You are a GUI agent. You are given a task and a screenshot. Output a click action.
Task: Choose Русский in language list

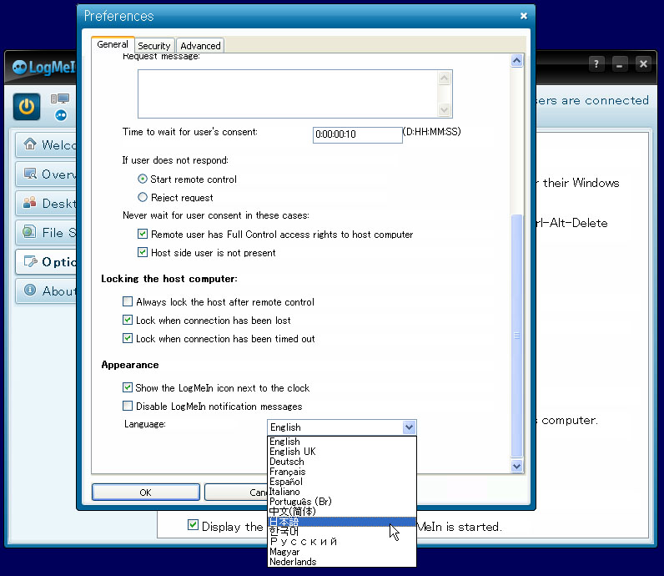click(x=342, y=542)
